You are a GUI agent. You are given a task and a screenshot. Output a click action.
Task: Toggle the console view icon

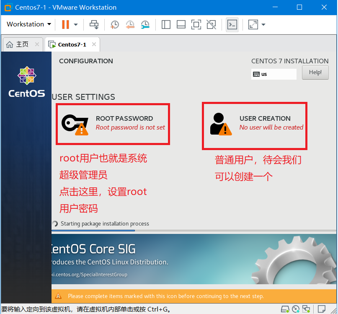(232, 25)
